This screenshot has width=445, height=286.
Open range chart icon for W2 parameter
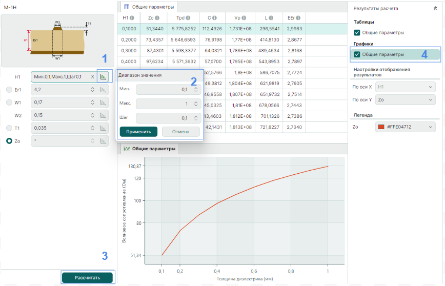coord(103,115)
